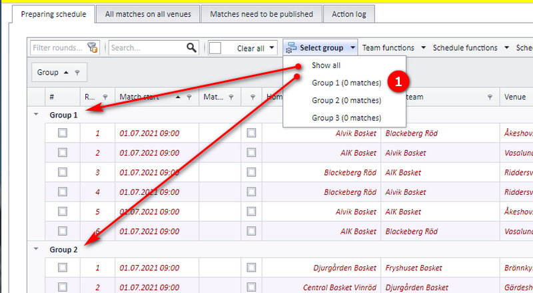
Task: Click the Group 2 header row label
Action: tap(63, 250)
